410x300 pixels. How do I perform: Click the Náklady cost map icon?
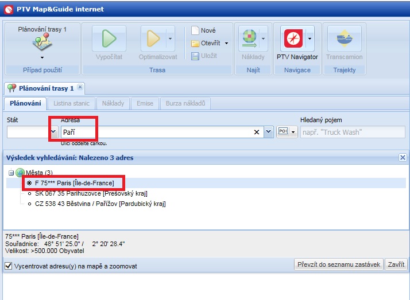249,38
